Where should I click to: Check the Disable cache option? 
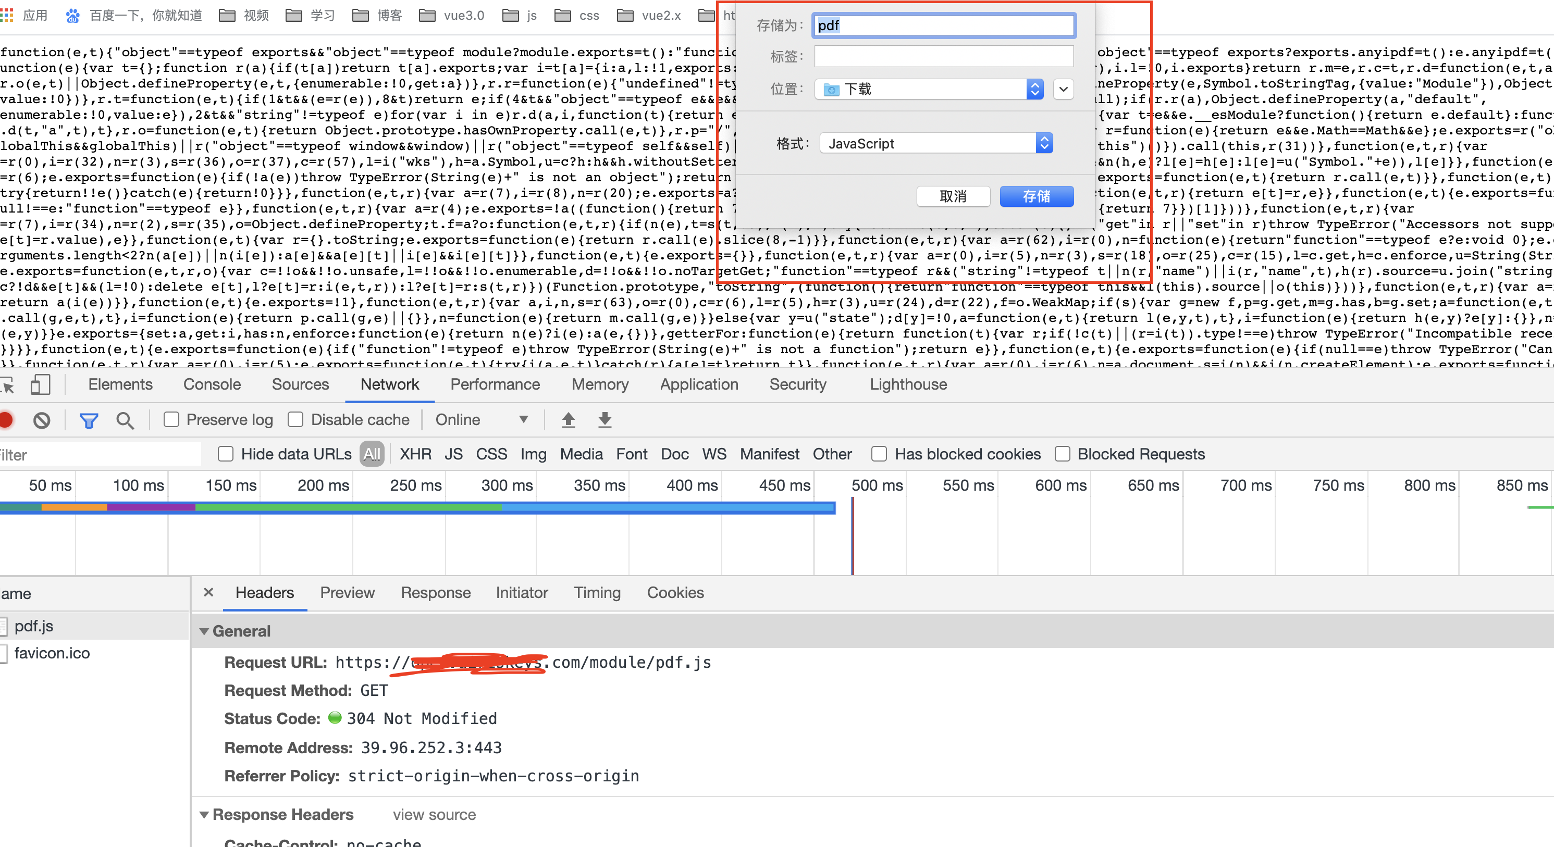point(295,419)
